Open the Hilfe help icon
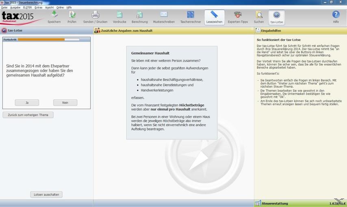347x207 pixels. coord(336,17)
